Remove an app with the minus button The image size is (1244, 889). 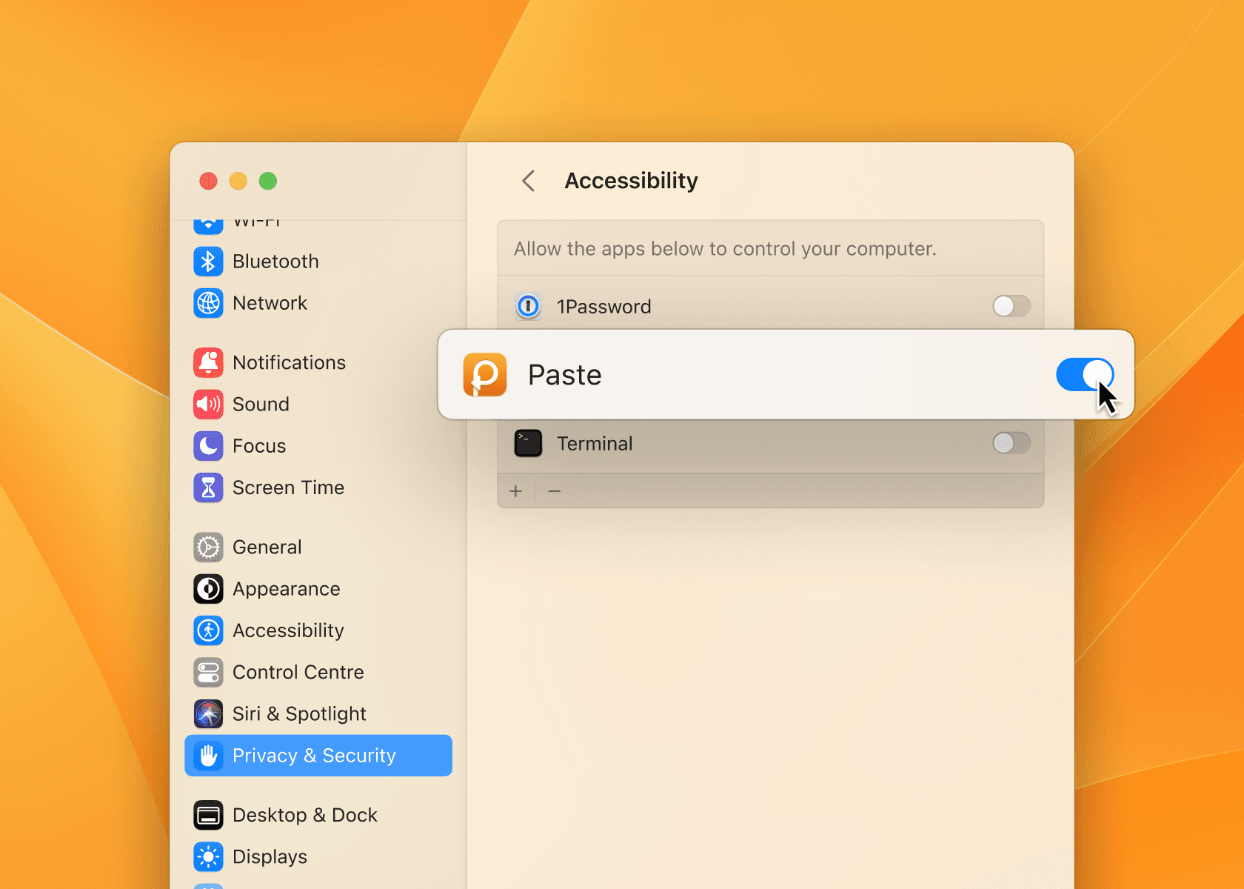(554, 491)
